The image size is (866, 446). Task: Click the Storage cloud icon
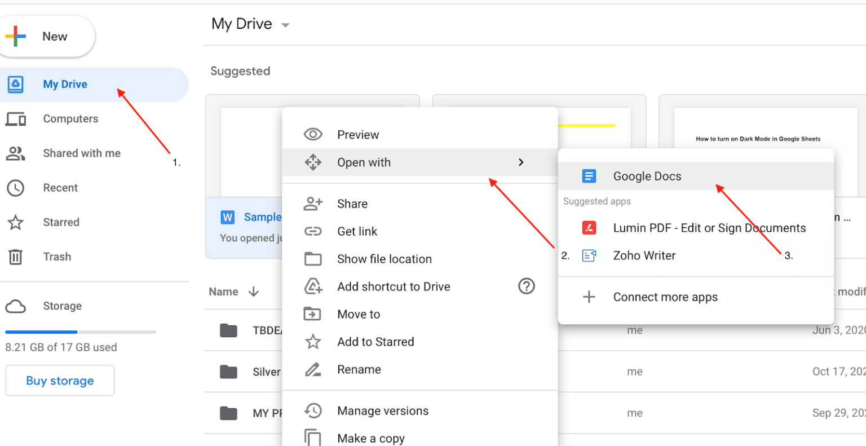(x=15, y=306)
